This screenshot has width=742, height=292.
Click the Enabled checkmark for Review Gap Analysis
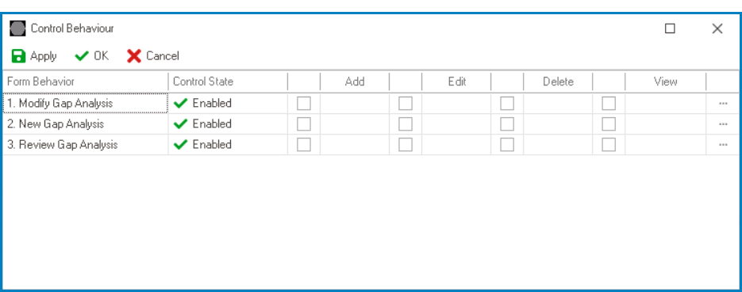[x=181, y=145]
